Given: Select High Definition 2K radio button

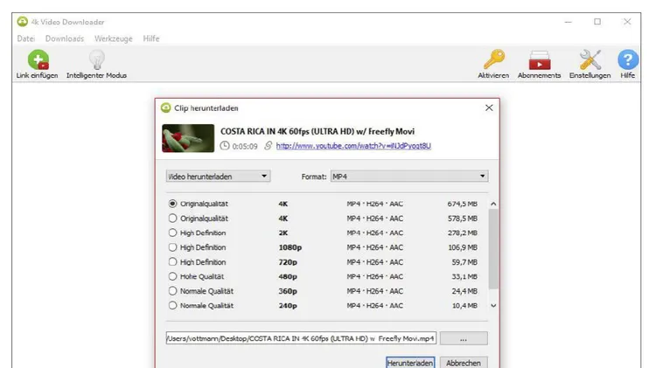Looking at the screenshot, I should tap(172, 233).
